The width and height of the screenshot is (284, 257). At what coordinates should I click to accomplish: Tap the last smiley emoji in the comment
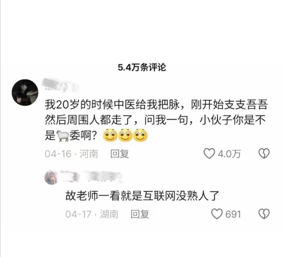point(140,135)
